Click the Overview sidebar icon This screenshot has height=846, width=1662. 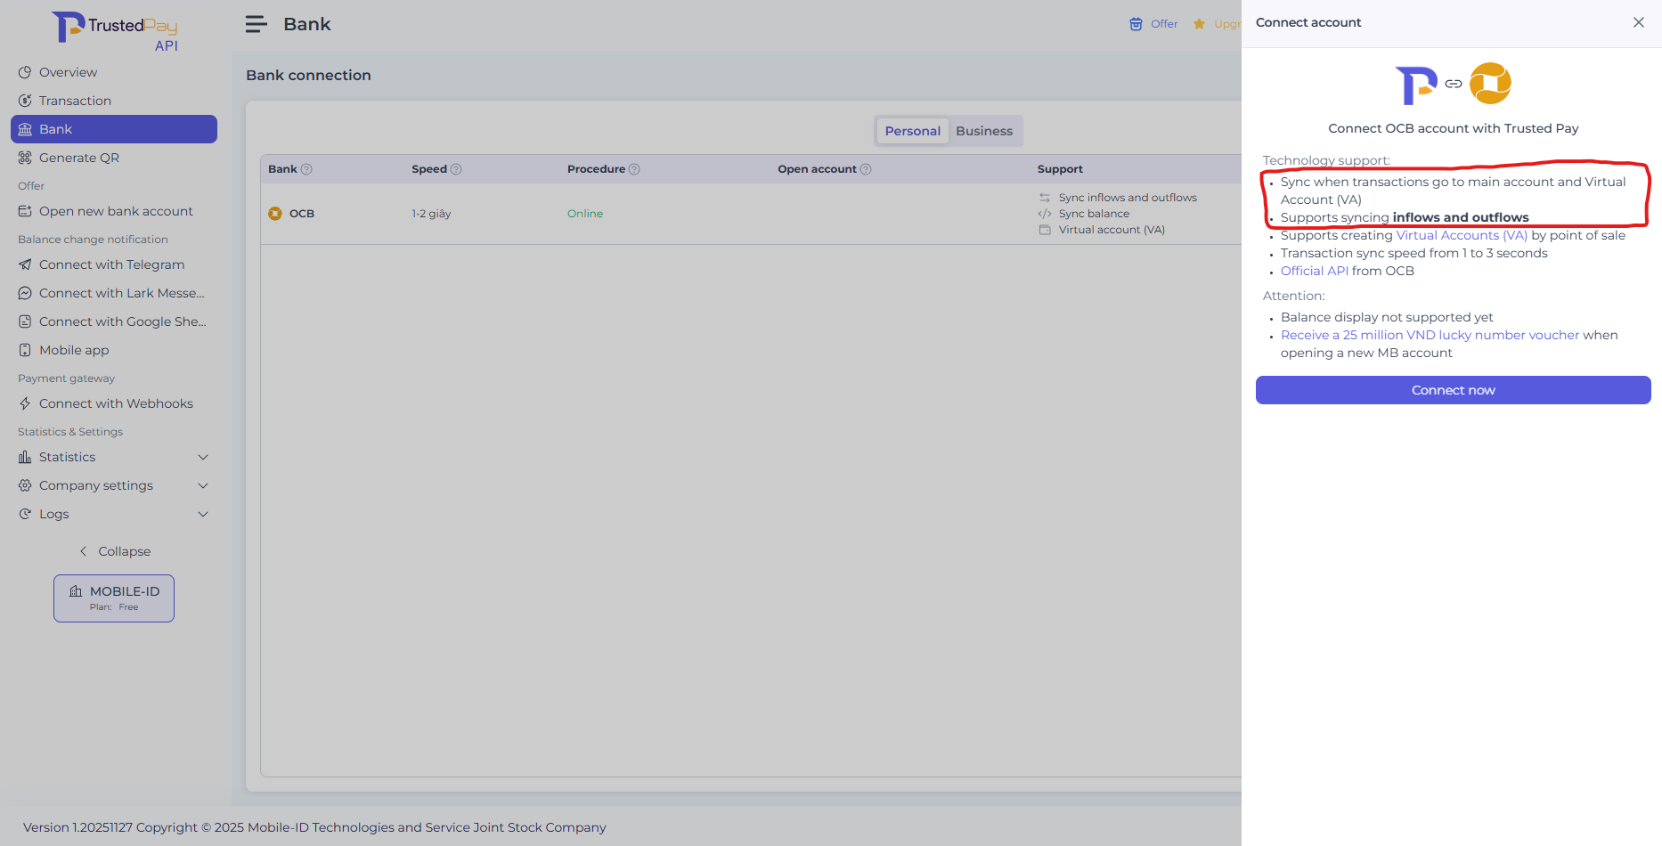[x=25, y=72]
